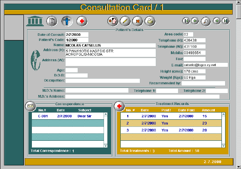Click amount 20 in treatment records
The width and height of the screenshot is (241, 169).
coord(204,130)
